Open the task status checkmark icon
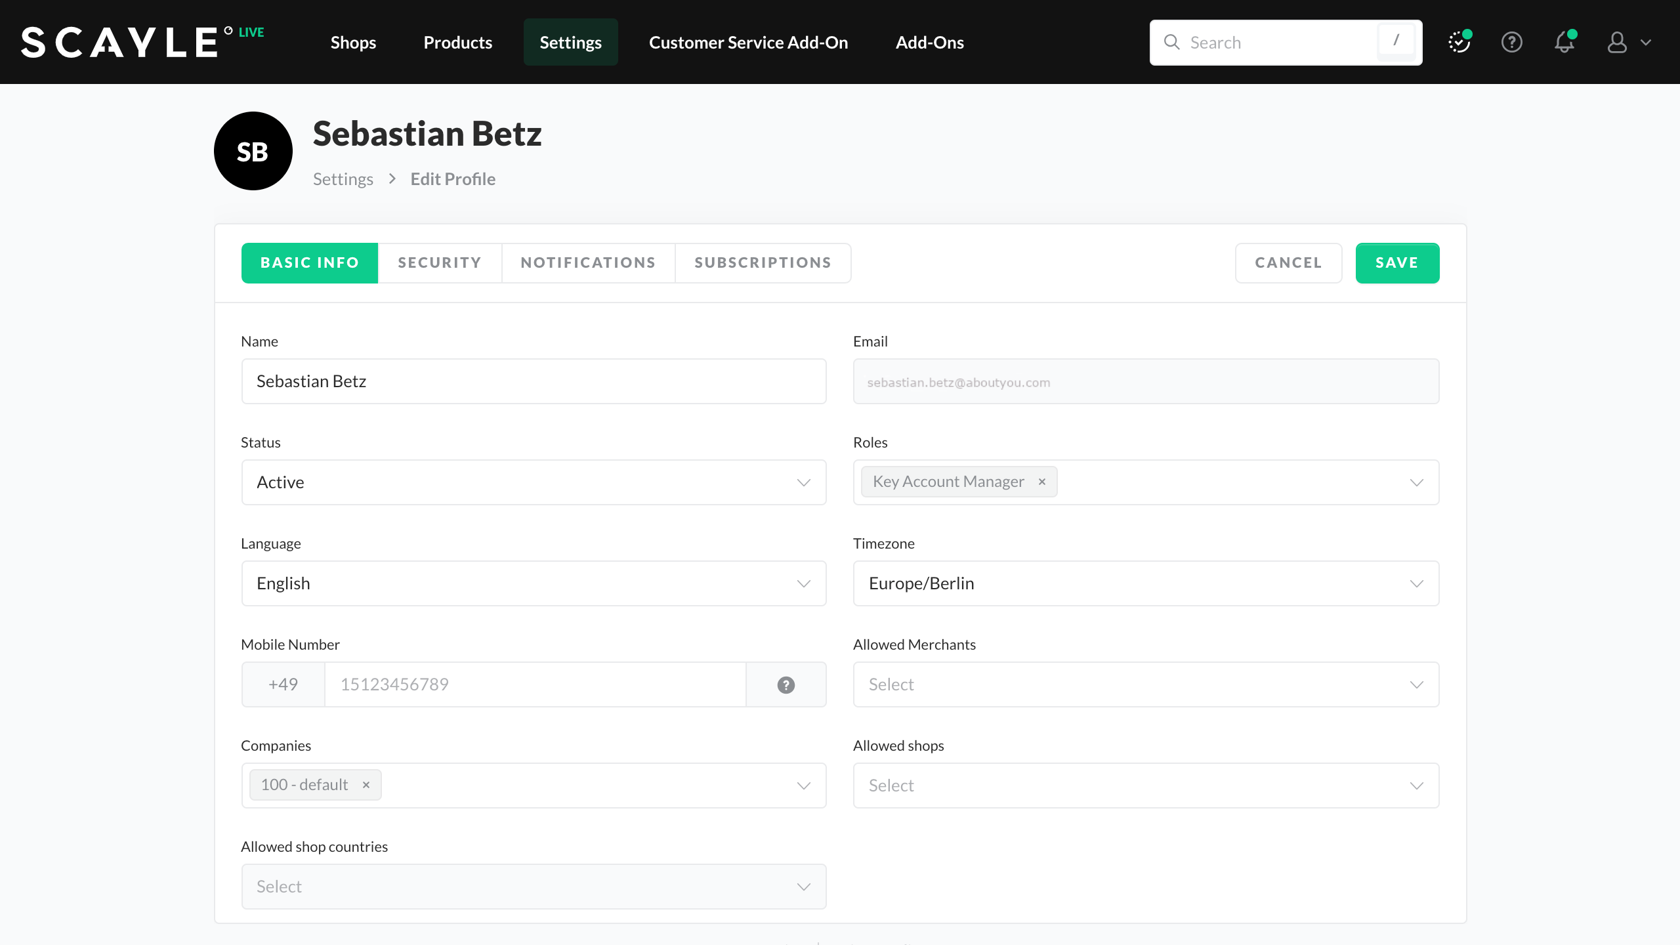 click(x=1459, y=43)
